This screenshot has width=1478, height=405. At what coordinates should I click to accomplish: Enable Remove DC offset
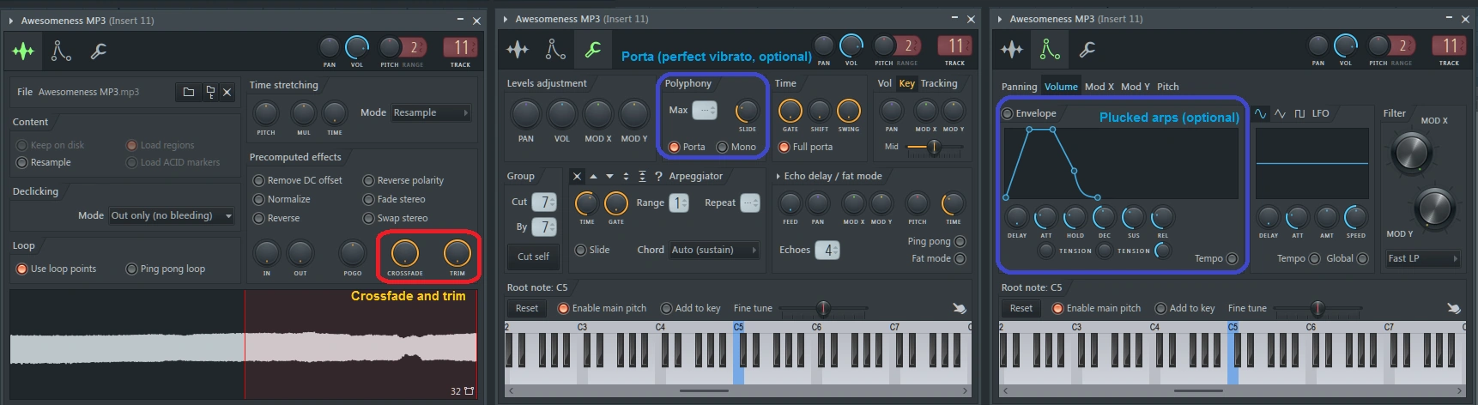coord(297,180)
